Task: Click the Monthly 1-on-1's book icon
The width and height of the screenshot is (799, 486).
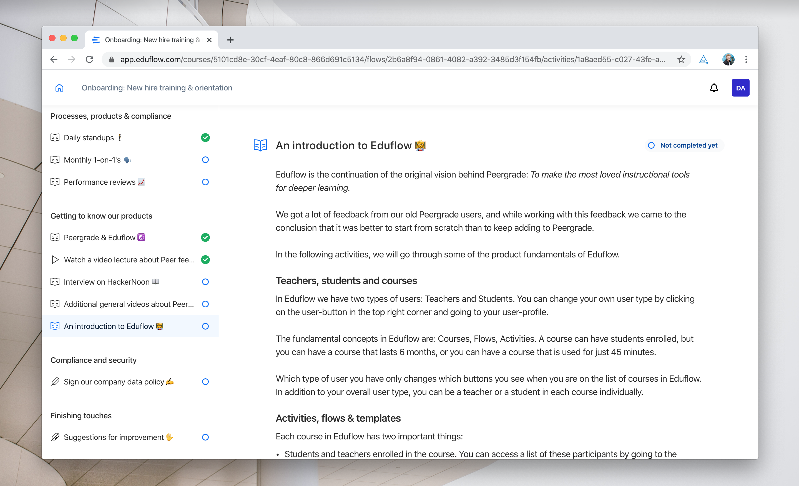Action: (55, 160)
